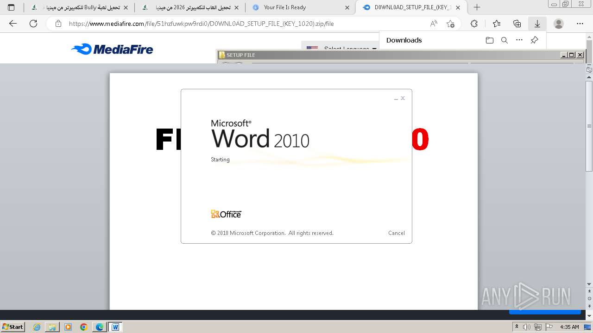Viewport: 593px width, 333px height.
Task: Maximize the SETUP FILE window
Action: coord(571,55)
